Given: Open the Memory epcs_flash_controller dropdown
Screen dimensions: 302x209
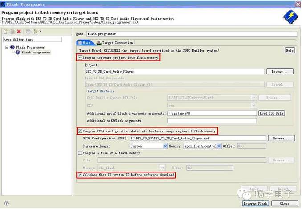Looking at the screenshot, I should pos(219,146).
